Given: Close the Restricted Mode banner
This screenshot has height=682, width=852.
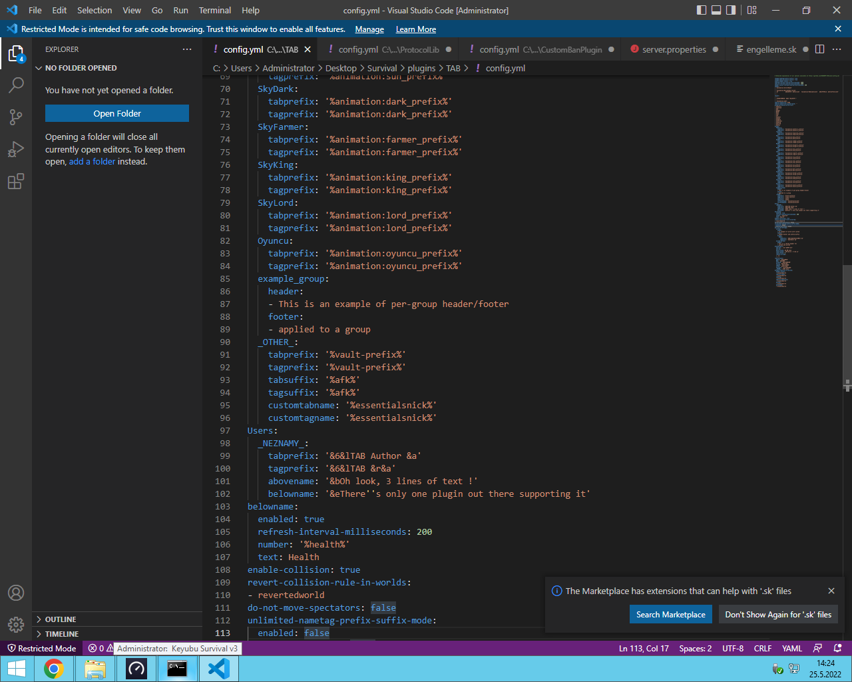Looking at the screenshot, I should (838, 29).
